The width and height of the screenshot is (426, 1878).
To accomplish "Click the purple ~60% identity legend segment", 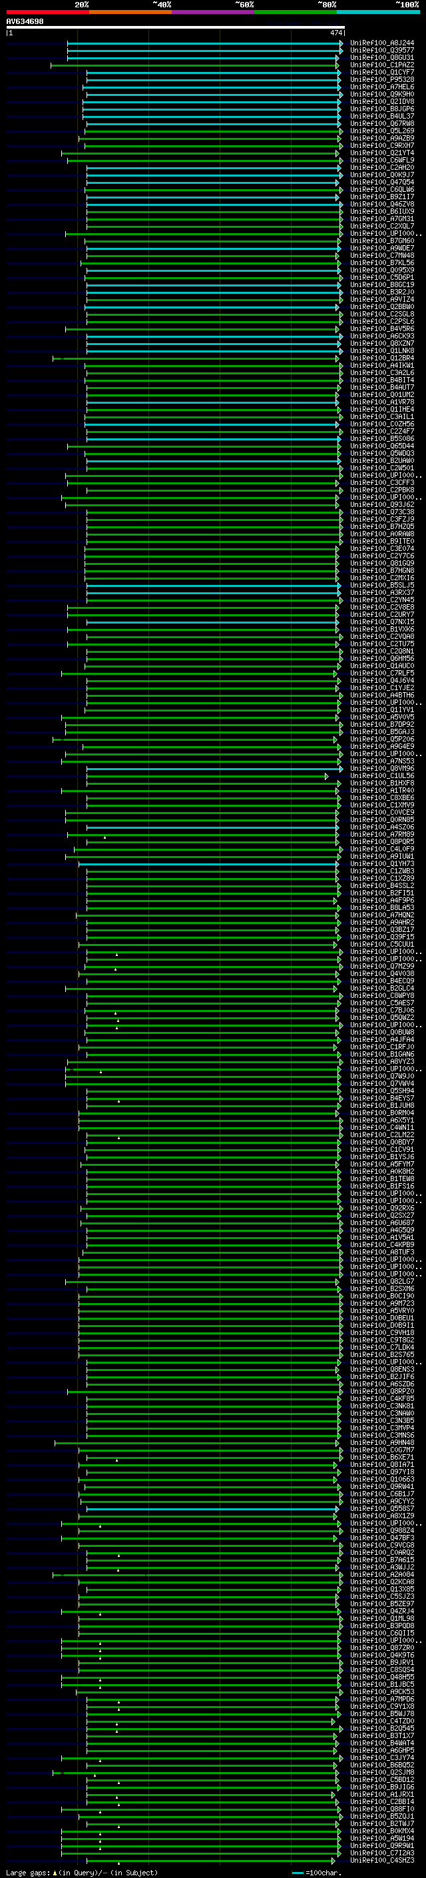I will tap(214, 12).
